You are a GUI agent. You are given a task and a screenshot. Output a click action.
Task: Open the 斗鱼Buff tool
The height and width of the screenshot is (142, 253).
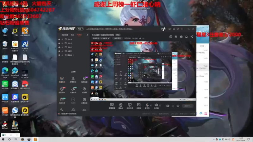click(x=73, y=90)
